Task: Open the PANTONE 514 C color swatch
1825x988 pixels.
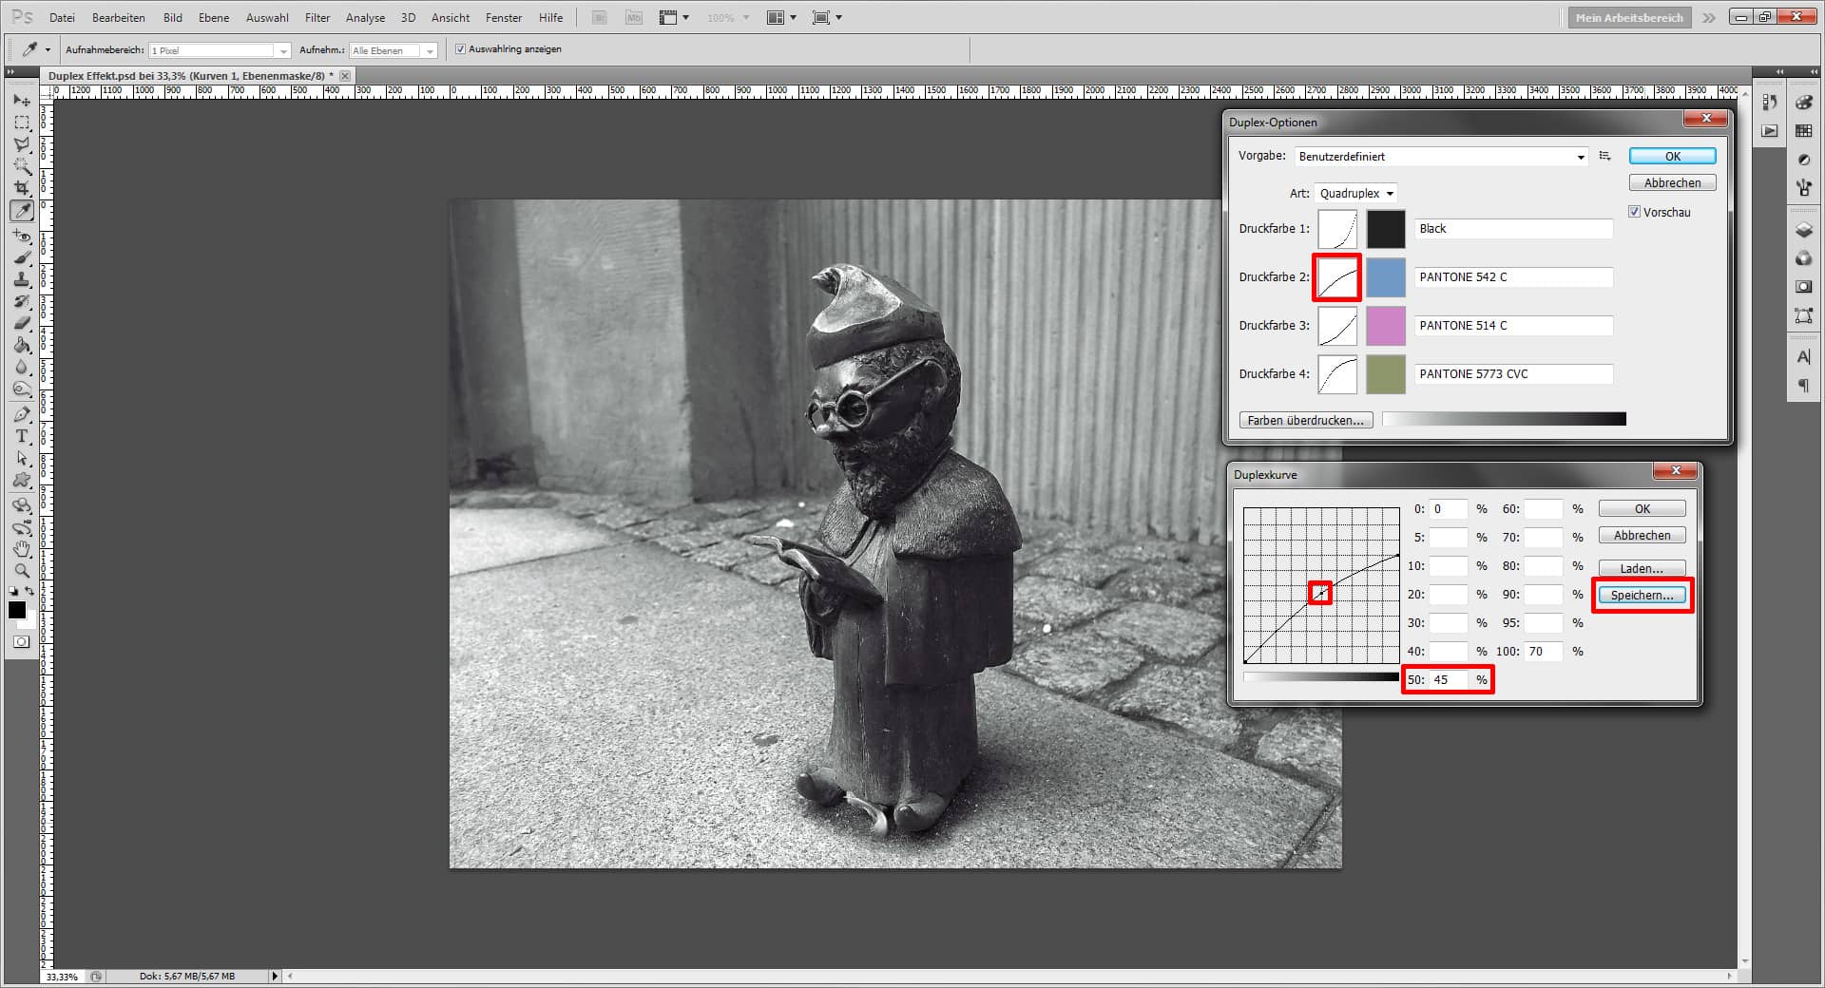Action: click(1385, 325)
